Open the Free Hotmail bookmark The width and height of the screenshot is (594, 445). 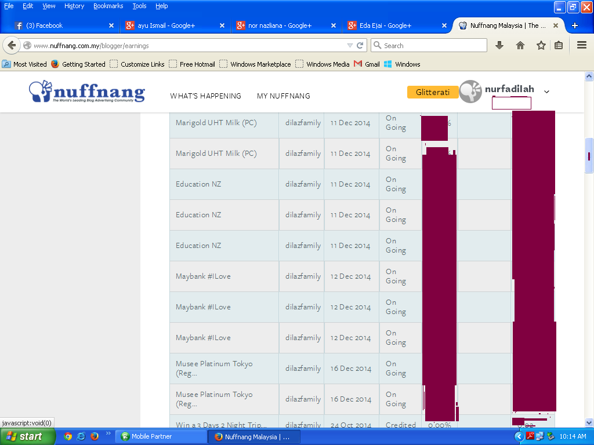point(192,64)
